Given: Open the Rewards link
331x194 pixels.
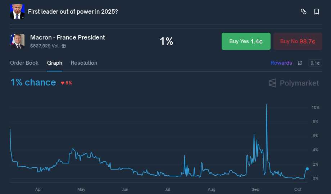Looking at the screenshot, I should point(281,63).
